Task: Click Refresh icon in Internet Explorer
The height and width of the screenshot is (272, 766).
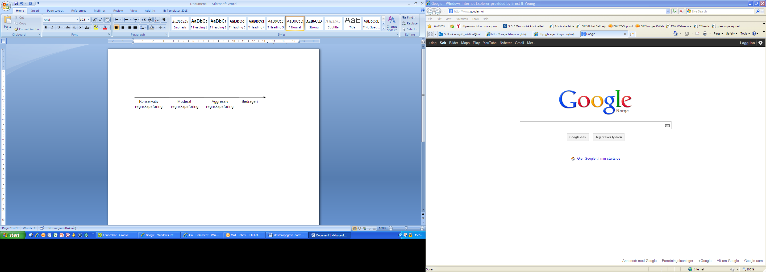Action: point(674,11)
